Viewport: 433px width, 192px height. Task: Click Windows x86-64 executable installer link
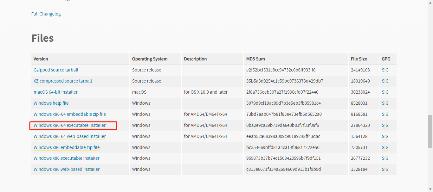[x=70, y=125]
